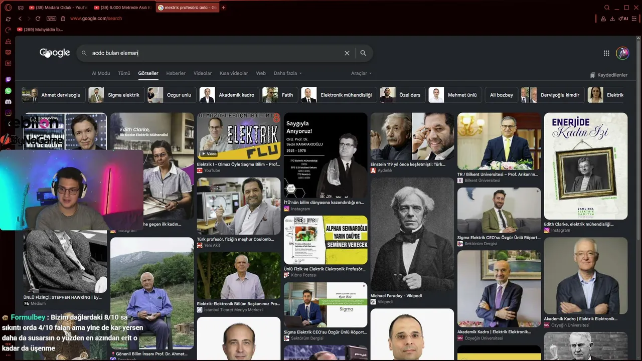Open the profile icon in toolbar
This screenshot has height=361, width=642.
coord(603,19)
